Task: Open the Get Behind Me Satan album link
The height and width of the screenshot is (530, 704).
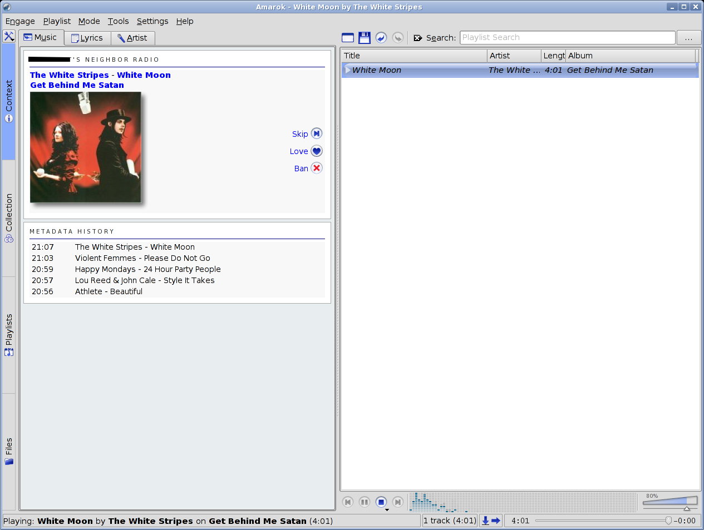Action: [x=77, y=85]
